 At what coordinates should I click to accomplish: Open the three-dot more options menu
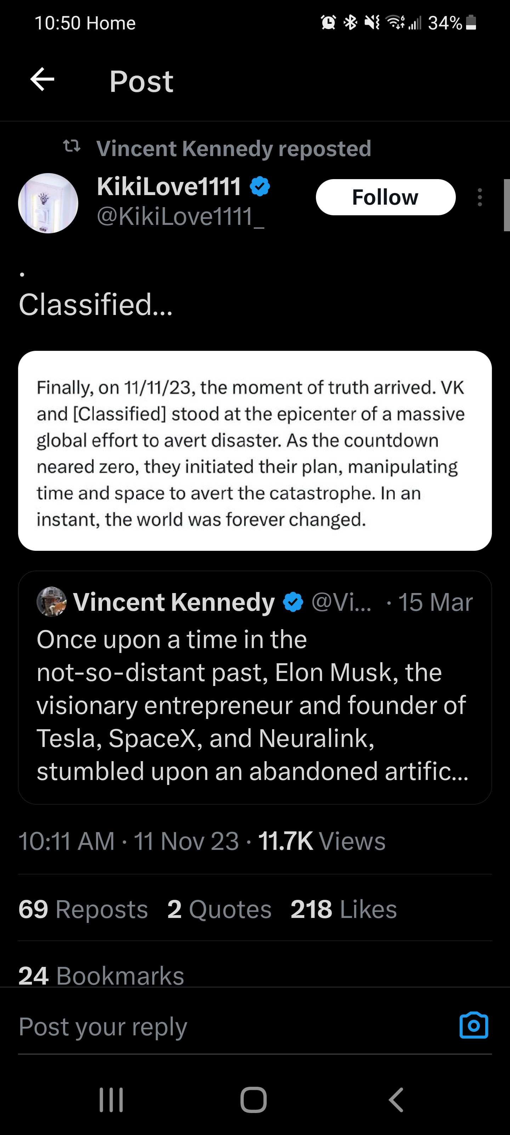480,198
